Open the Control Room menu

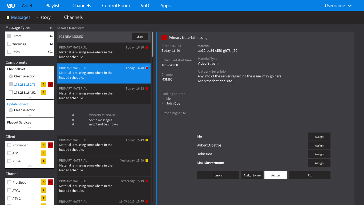point(116,6)
